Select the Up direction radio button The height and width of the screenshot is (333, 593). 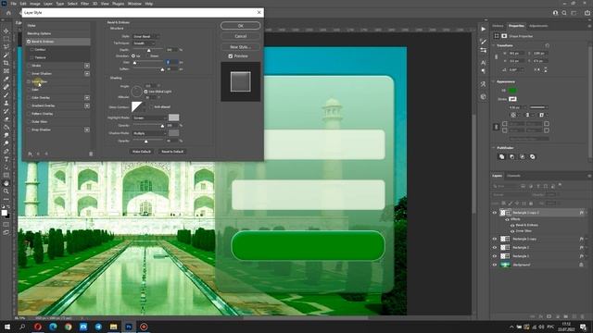[x=133, y=55]
